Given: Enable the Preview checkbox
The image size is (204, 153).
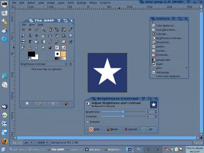Looking at the screenshot, I should (88, 122).
